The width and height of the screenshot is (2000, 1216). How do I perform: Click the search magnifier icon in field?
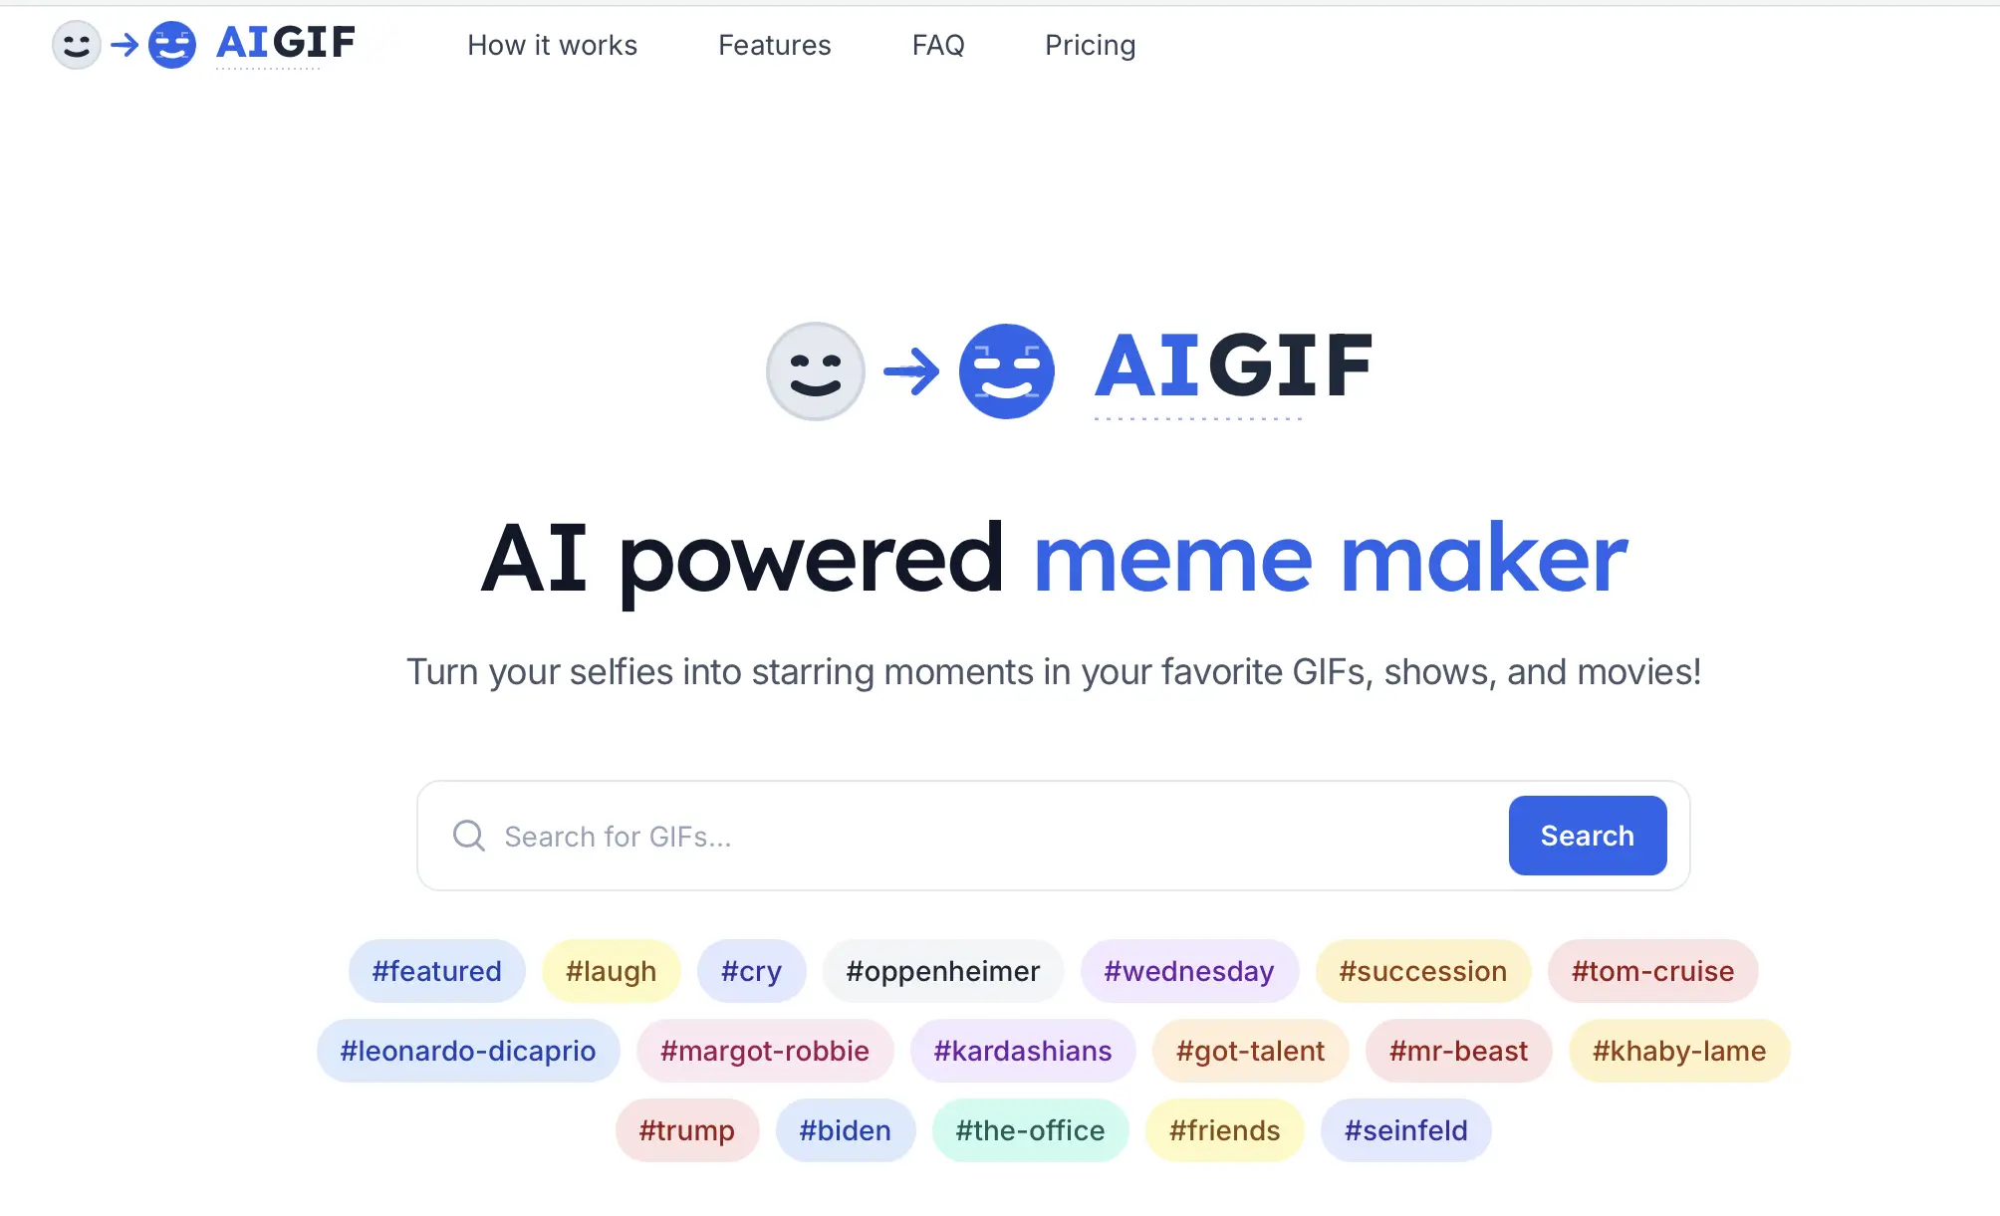coord(468,836)
